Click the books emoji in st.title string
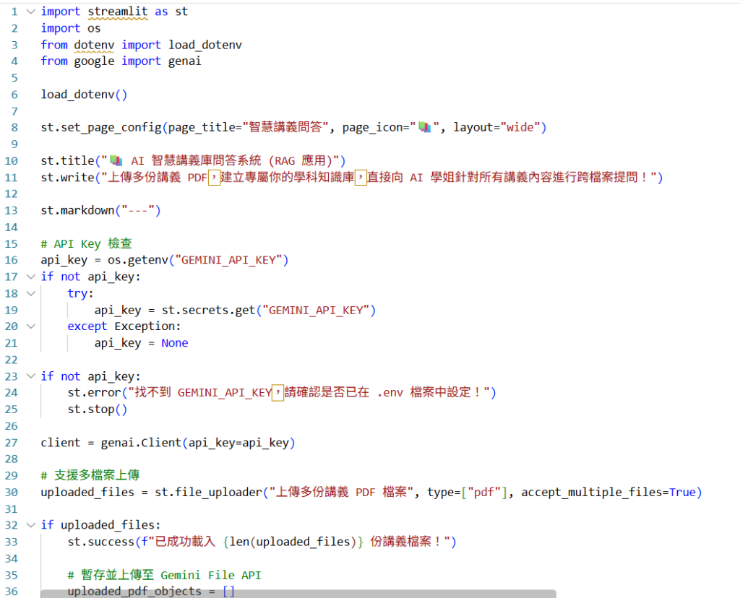740x598 pixels. click(116, 161)
